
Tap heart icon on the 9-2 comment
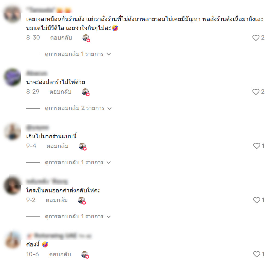(257, 200)
